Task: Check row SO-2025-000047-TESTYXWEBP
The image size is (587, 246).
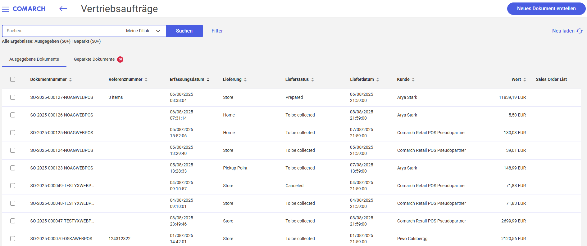Action: 13,221
